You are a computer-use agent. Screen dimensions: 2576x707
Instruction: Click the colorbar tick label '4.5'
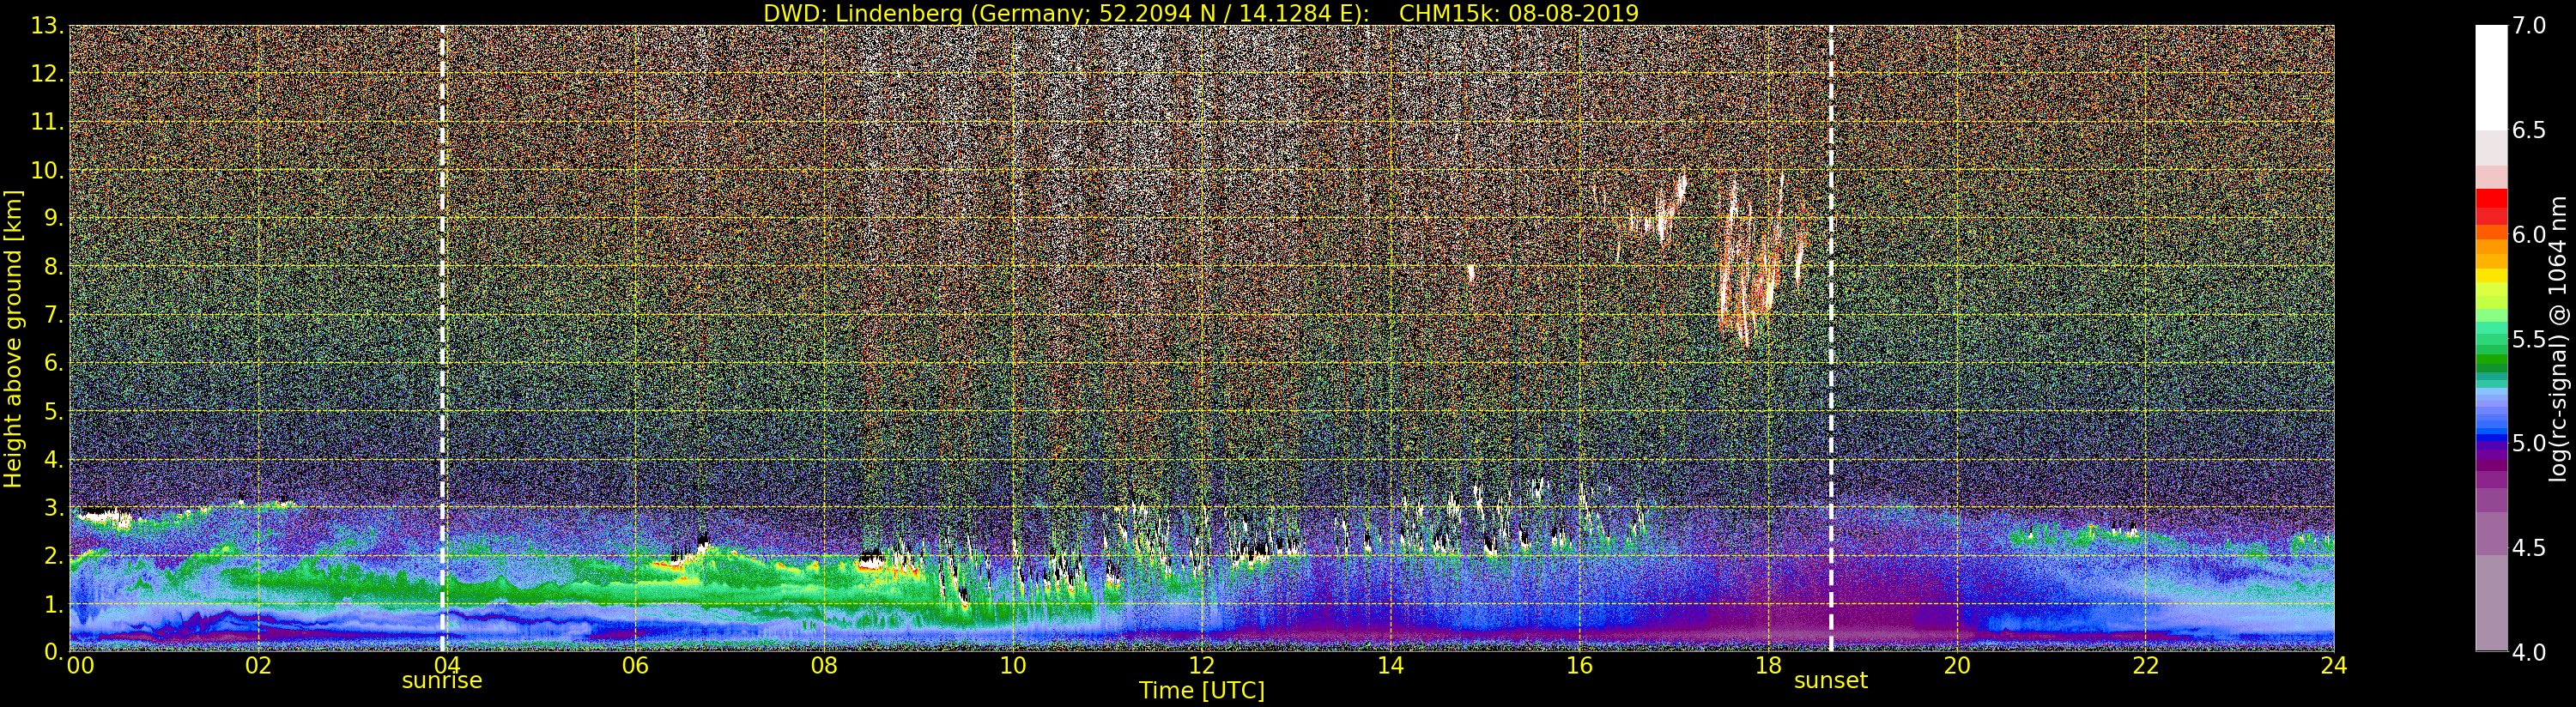coord(2529,548)
